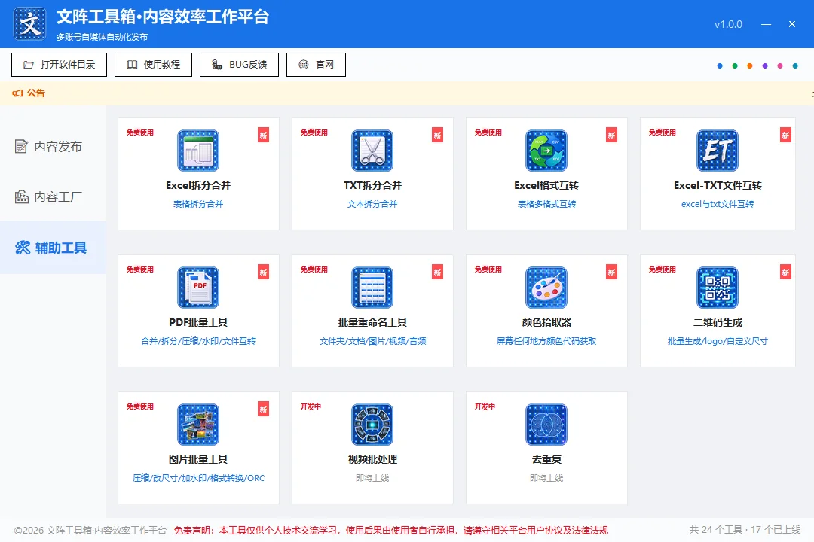
Task: Click the 二维码生成 title text
Action: pyautogui.click(x=718, y=322)
